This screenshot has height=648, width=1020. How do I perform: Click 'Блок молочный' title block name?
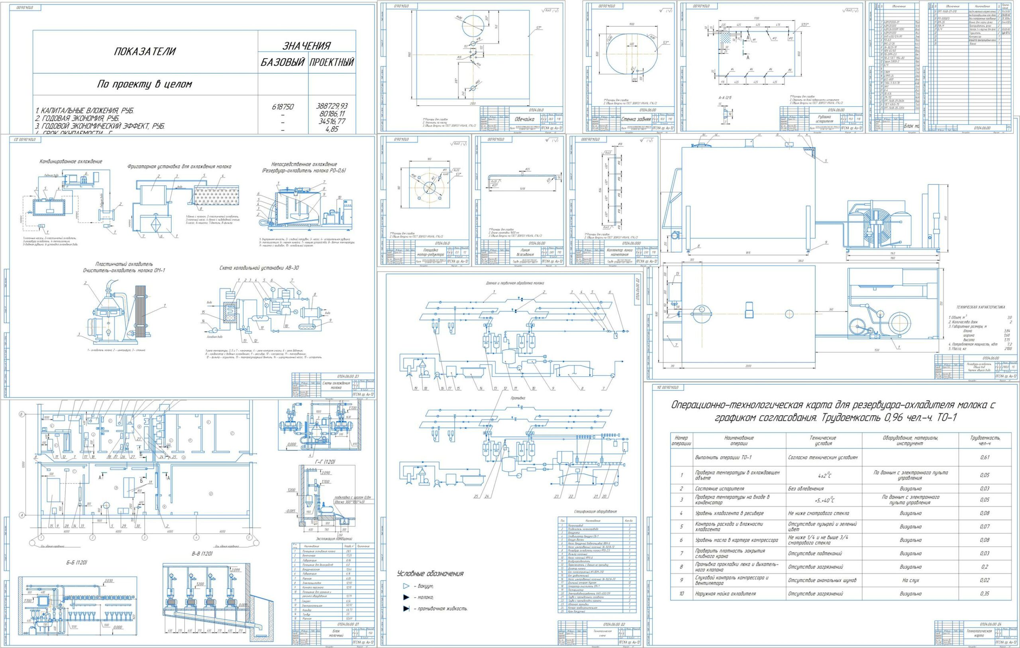pyautogui.click(x=336, y=633)
